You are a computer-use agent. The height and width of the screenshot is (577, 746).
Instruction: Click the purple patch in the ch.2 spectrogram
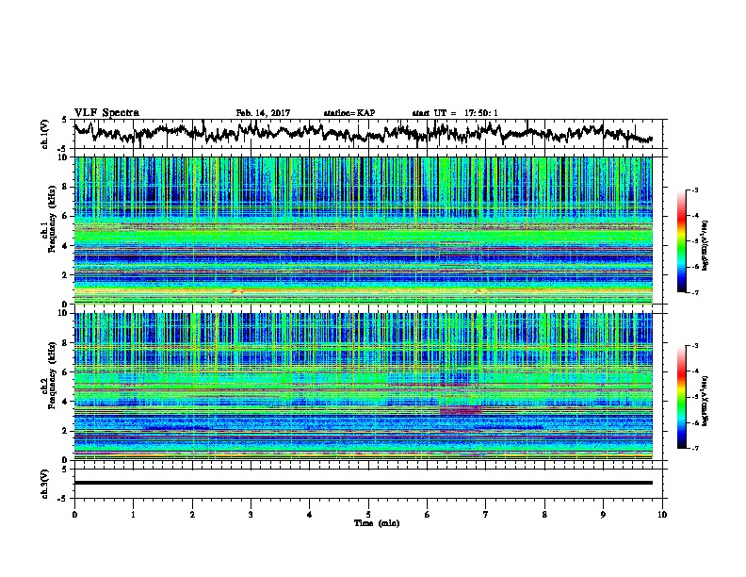tap(460, 410)
